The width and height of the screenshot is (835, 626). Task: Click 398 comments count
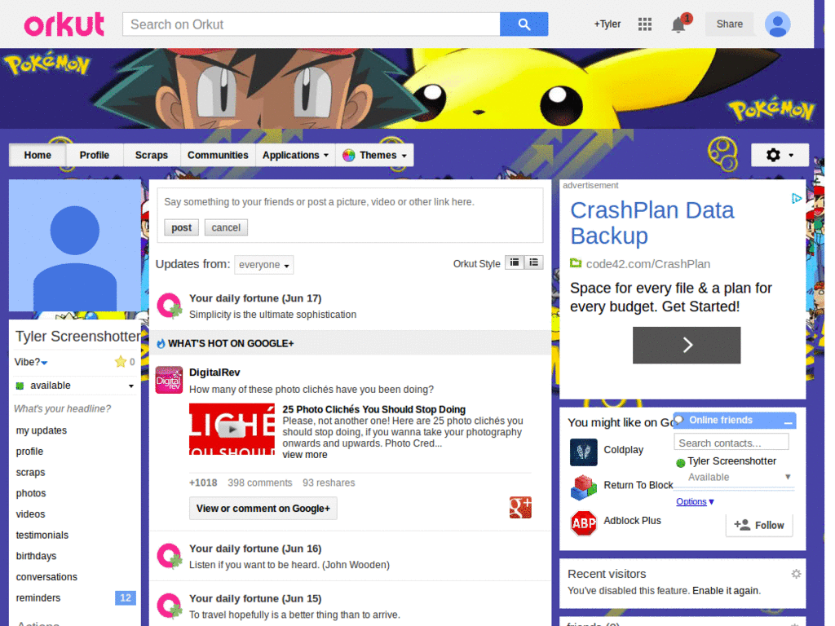[260, 483]
